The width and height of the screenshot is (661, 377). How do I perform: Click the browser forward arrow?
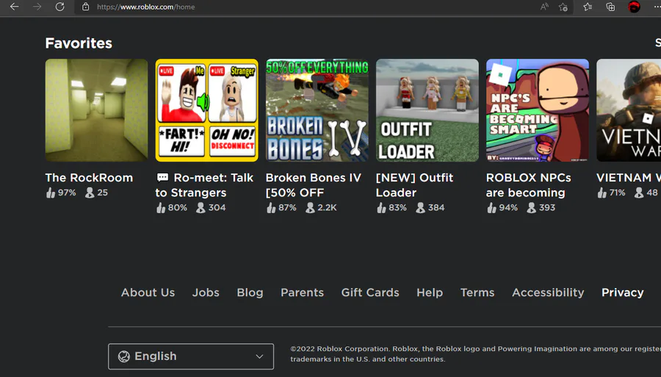click(x=37, y=7)
